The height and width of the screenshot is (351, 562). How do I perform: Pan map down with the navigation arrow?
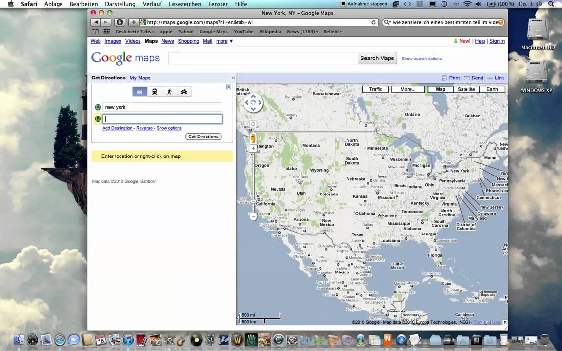(253, 109)
